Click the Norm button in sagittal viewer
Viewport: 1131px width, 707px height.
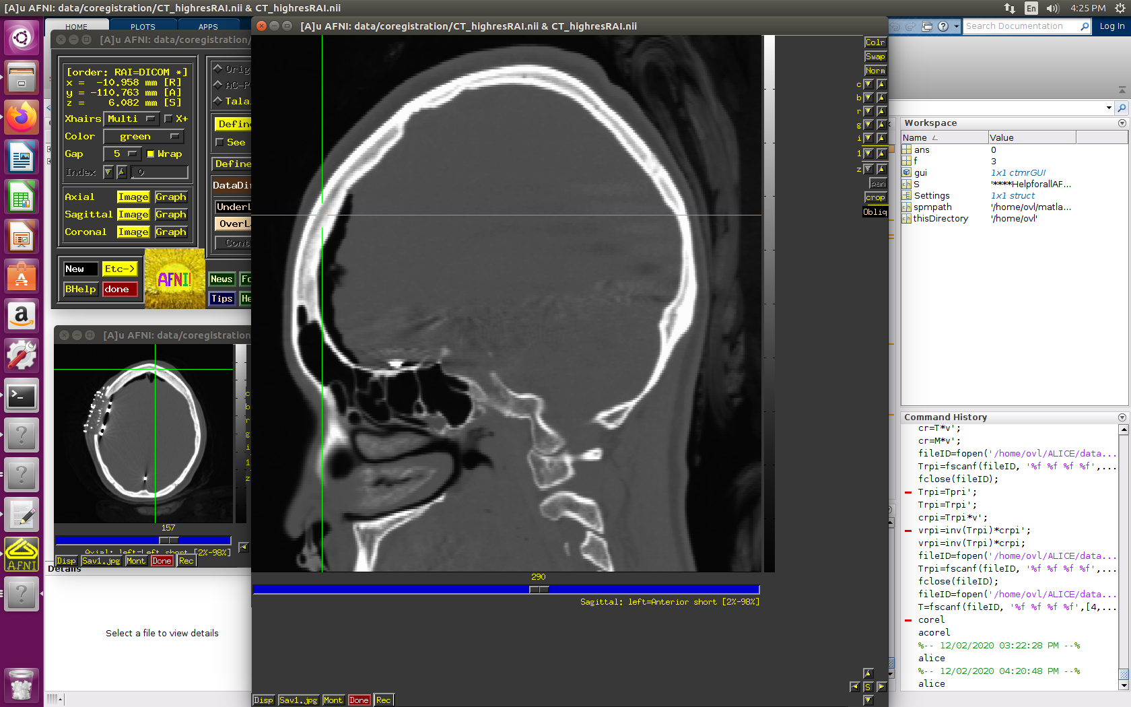[875, 71]
